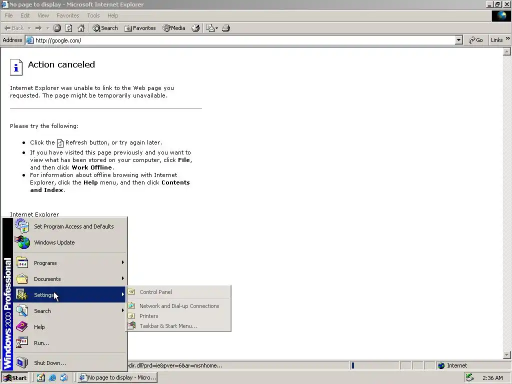Click the Print toolbar icon

pos(226,28)
